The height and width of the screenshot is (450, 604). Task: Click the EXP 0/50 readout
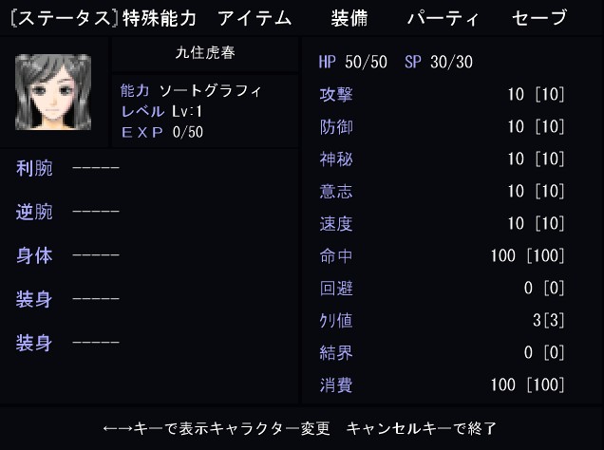pyautogui.click(x=162, y=132)
